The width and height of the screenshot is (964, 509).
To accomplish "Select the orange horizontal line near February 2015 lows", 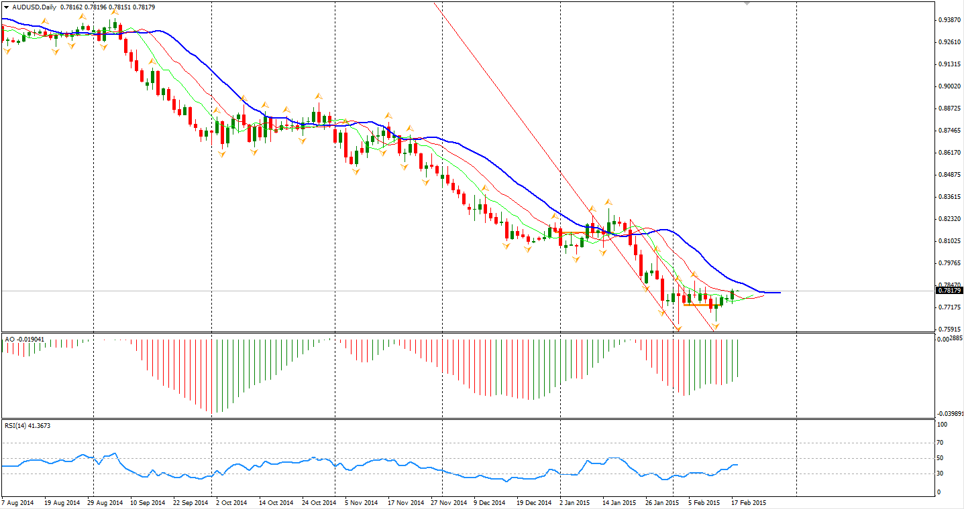I will pos(702,305).
